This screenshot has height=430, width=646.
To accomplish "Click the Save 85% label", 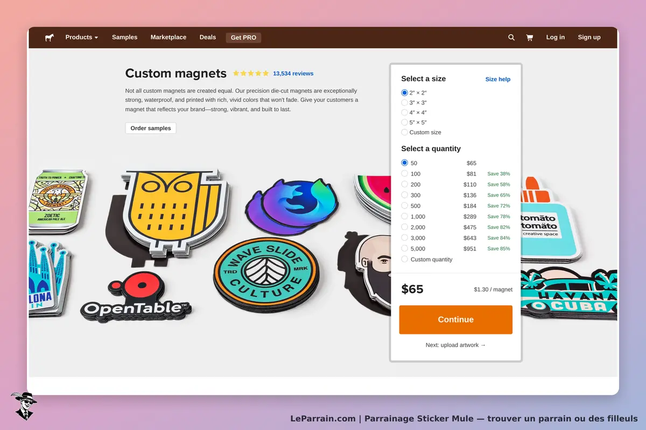I will pos(498,249).
